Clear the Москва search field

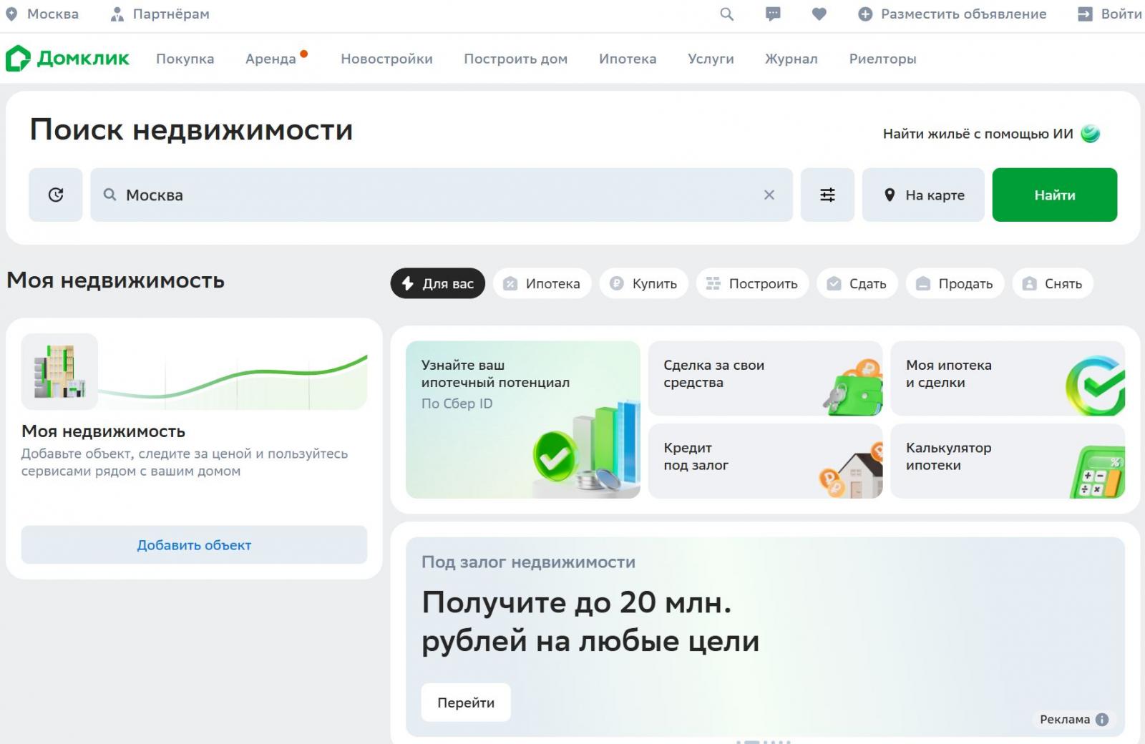pos(769,195)
